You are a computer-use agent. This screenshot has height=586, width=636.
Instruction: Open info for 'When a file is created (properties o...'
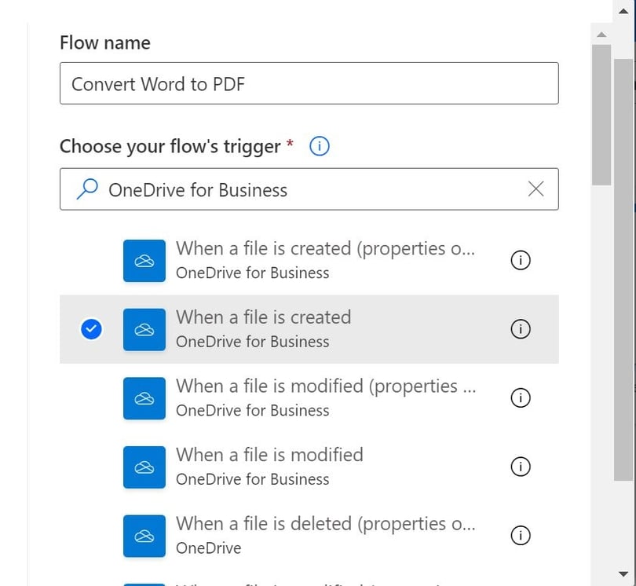coord(521,260)
